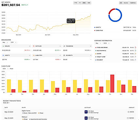Screen dimensions: 139x120
Task: Click Inflow percentage change value
Action: pyautogui.click(x=27, y=50)
